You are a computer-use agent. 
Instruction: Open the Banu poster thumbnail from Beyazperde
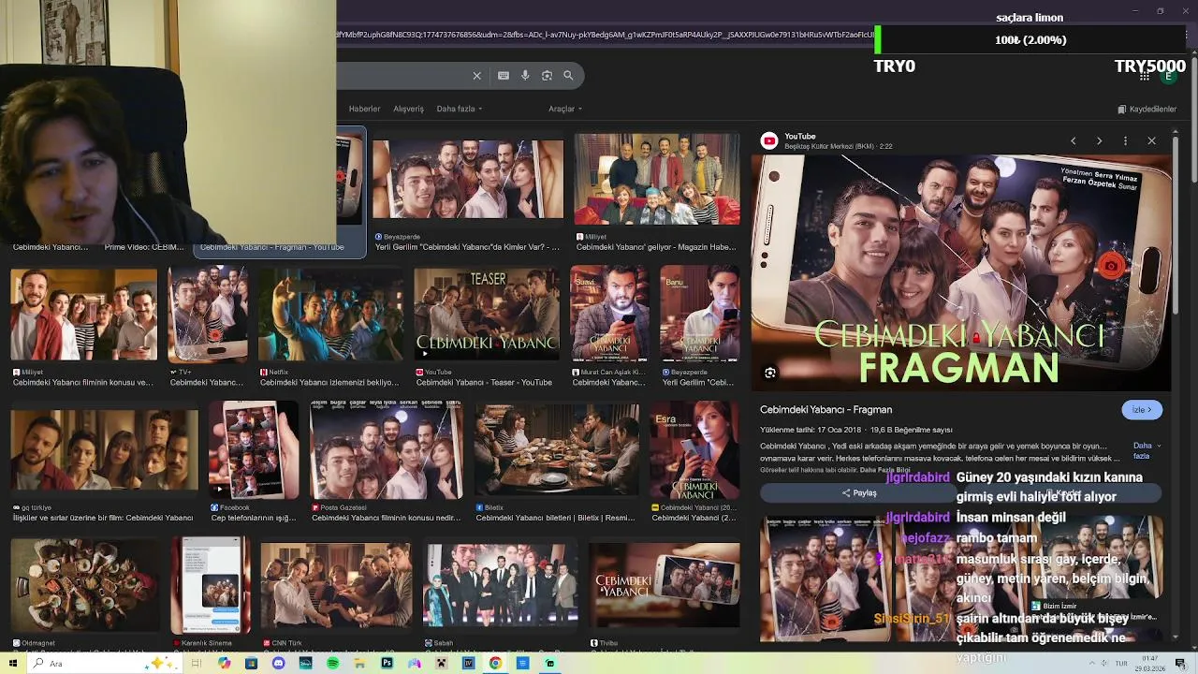coord(700,315)
